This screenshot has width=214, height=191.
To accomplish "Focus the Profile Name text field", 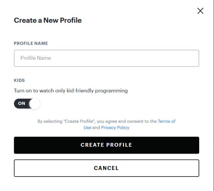I will (106, 58).
